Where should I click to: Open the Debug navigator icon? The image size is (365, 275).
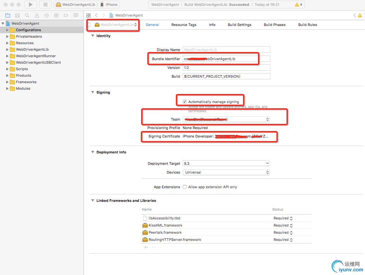56,15
